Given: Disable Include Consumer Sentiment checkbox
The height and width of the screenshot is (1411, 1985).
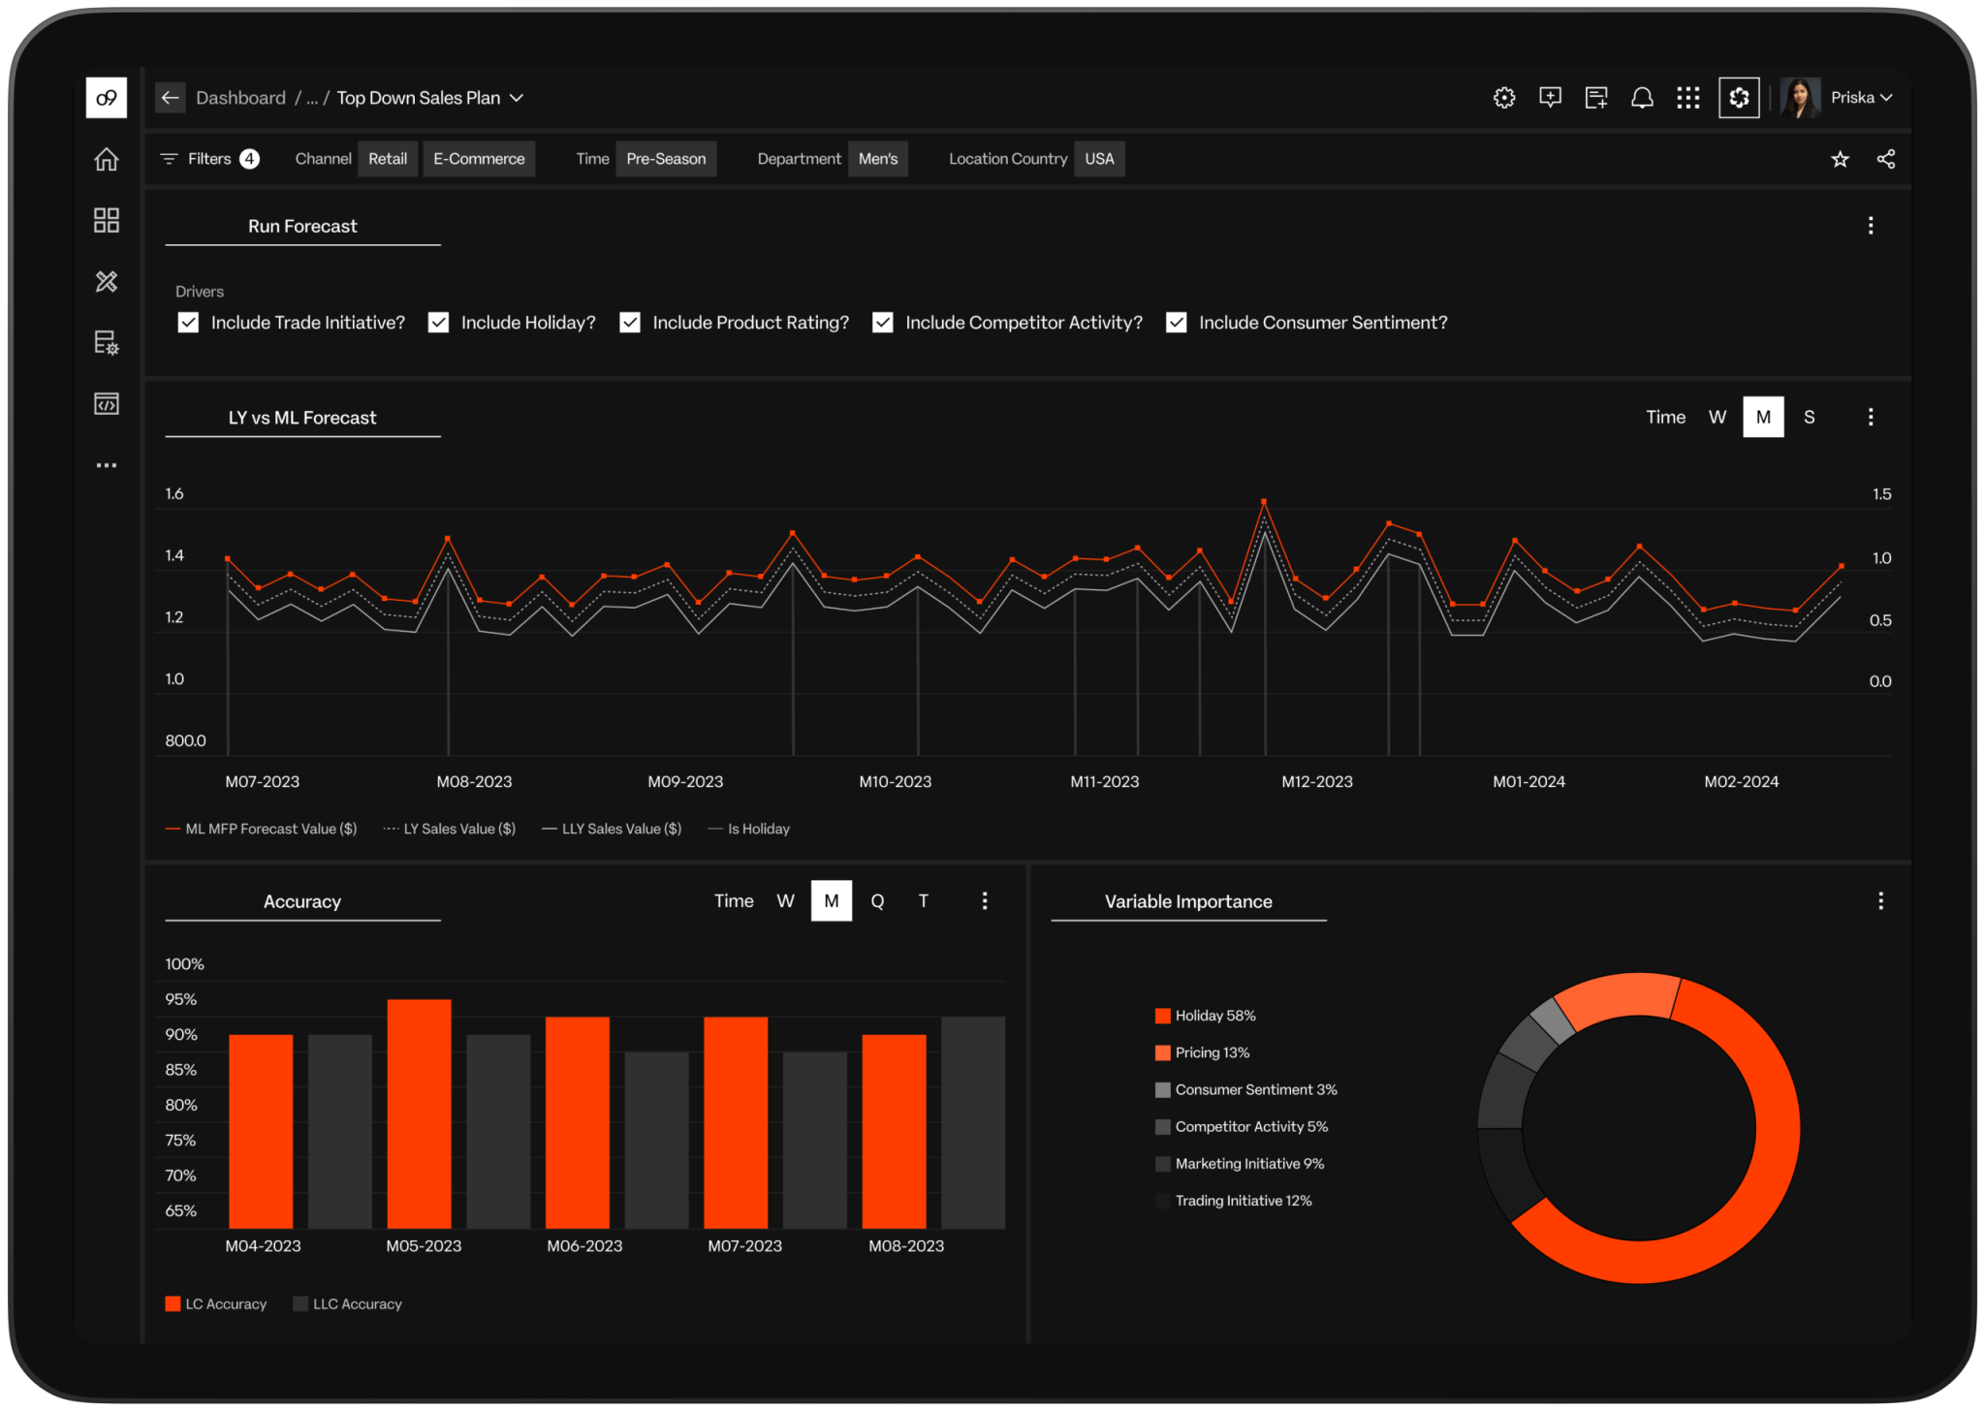Looking at the screenshot, I should (x=1177, y=323).
